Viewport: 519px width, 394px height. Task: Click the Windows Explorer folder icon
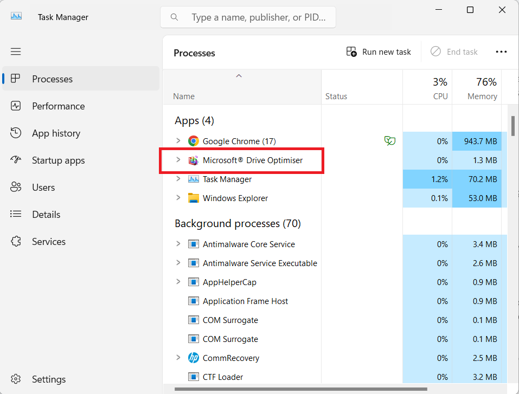point(194,198)
